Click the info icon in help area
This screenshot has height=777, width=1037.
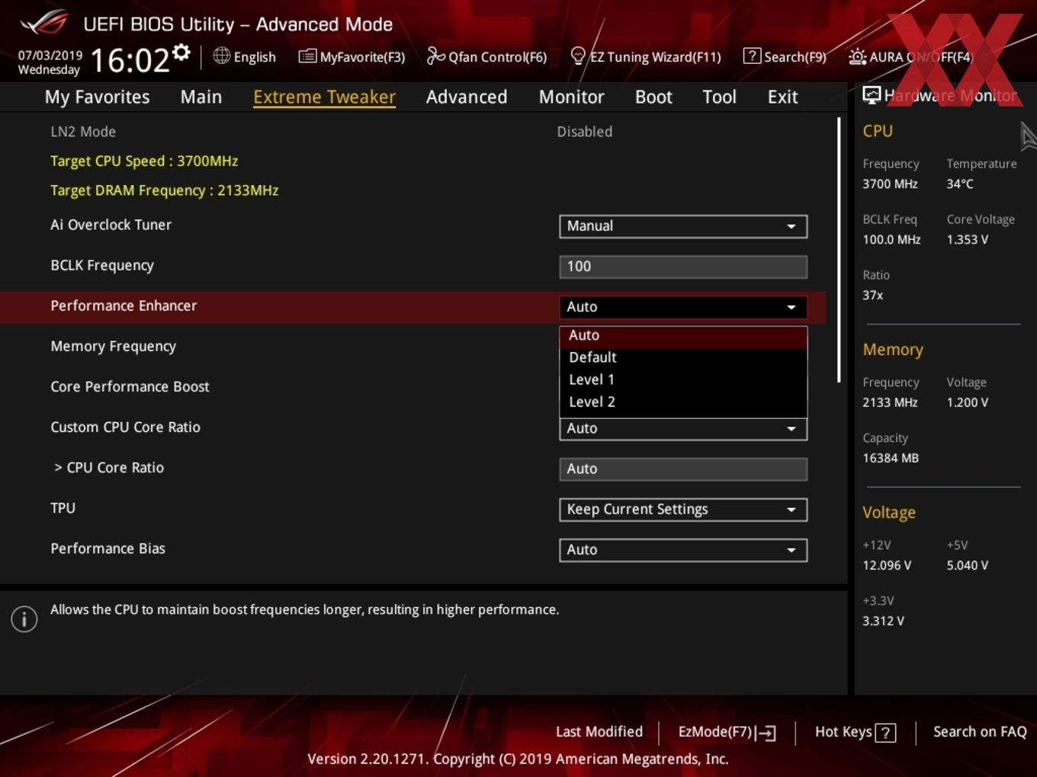click(x=24, y=619)
